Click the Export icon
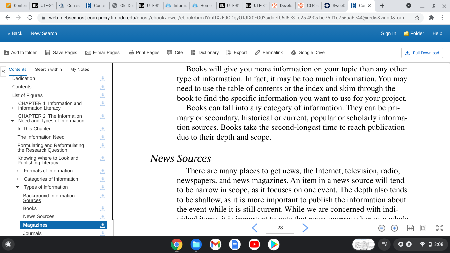Viewport: 450px width, 253px height. coord(228,53)
